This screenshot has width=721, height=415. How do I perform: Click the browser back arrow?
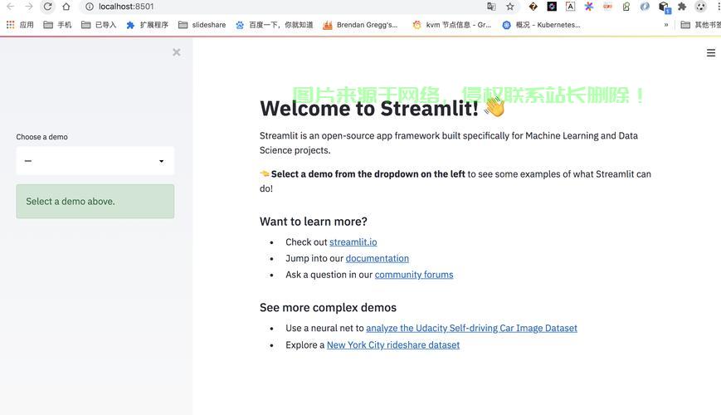pyautogui.click(x=10, y=7)
